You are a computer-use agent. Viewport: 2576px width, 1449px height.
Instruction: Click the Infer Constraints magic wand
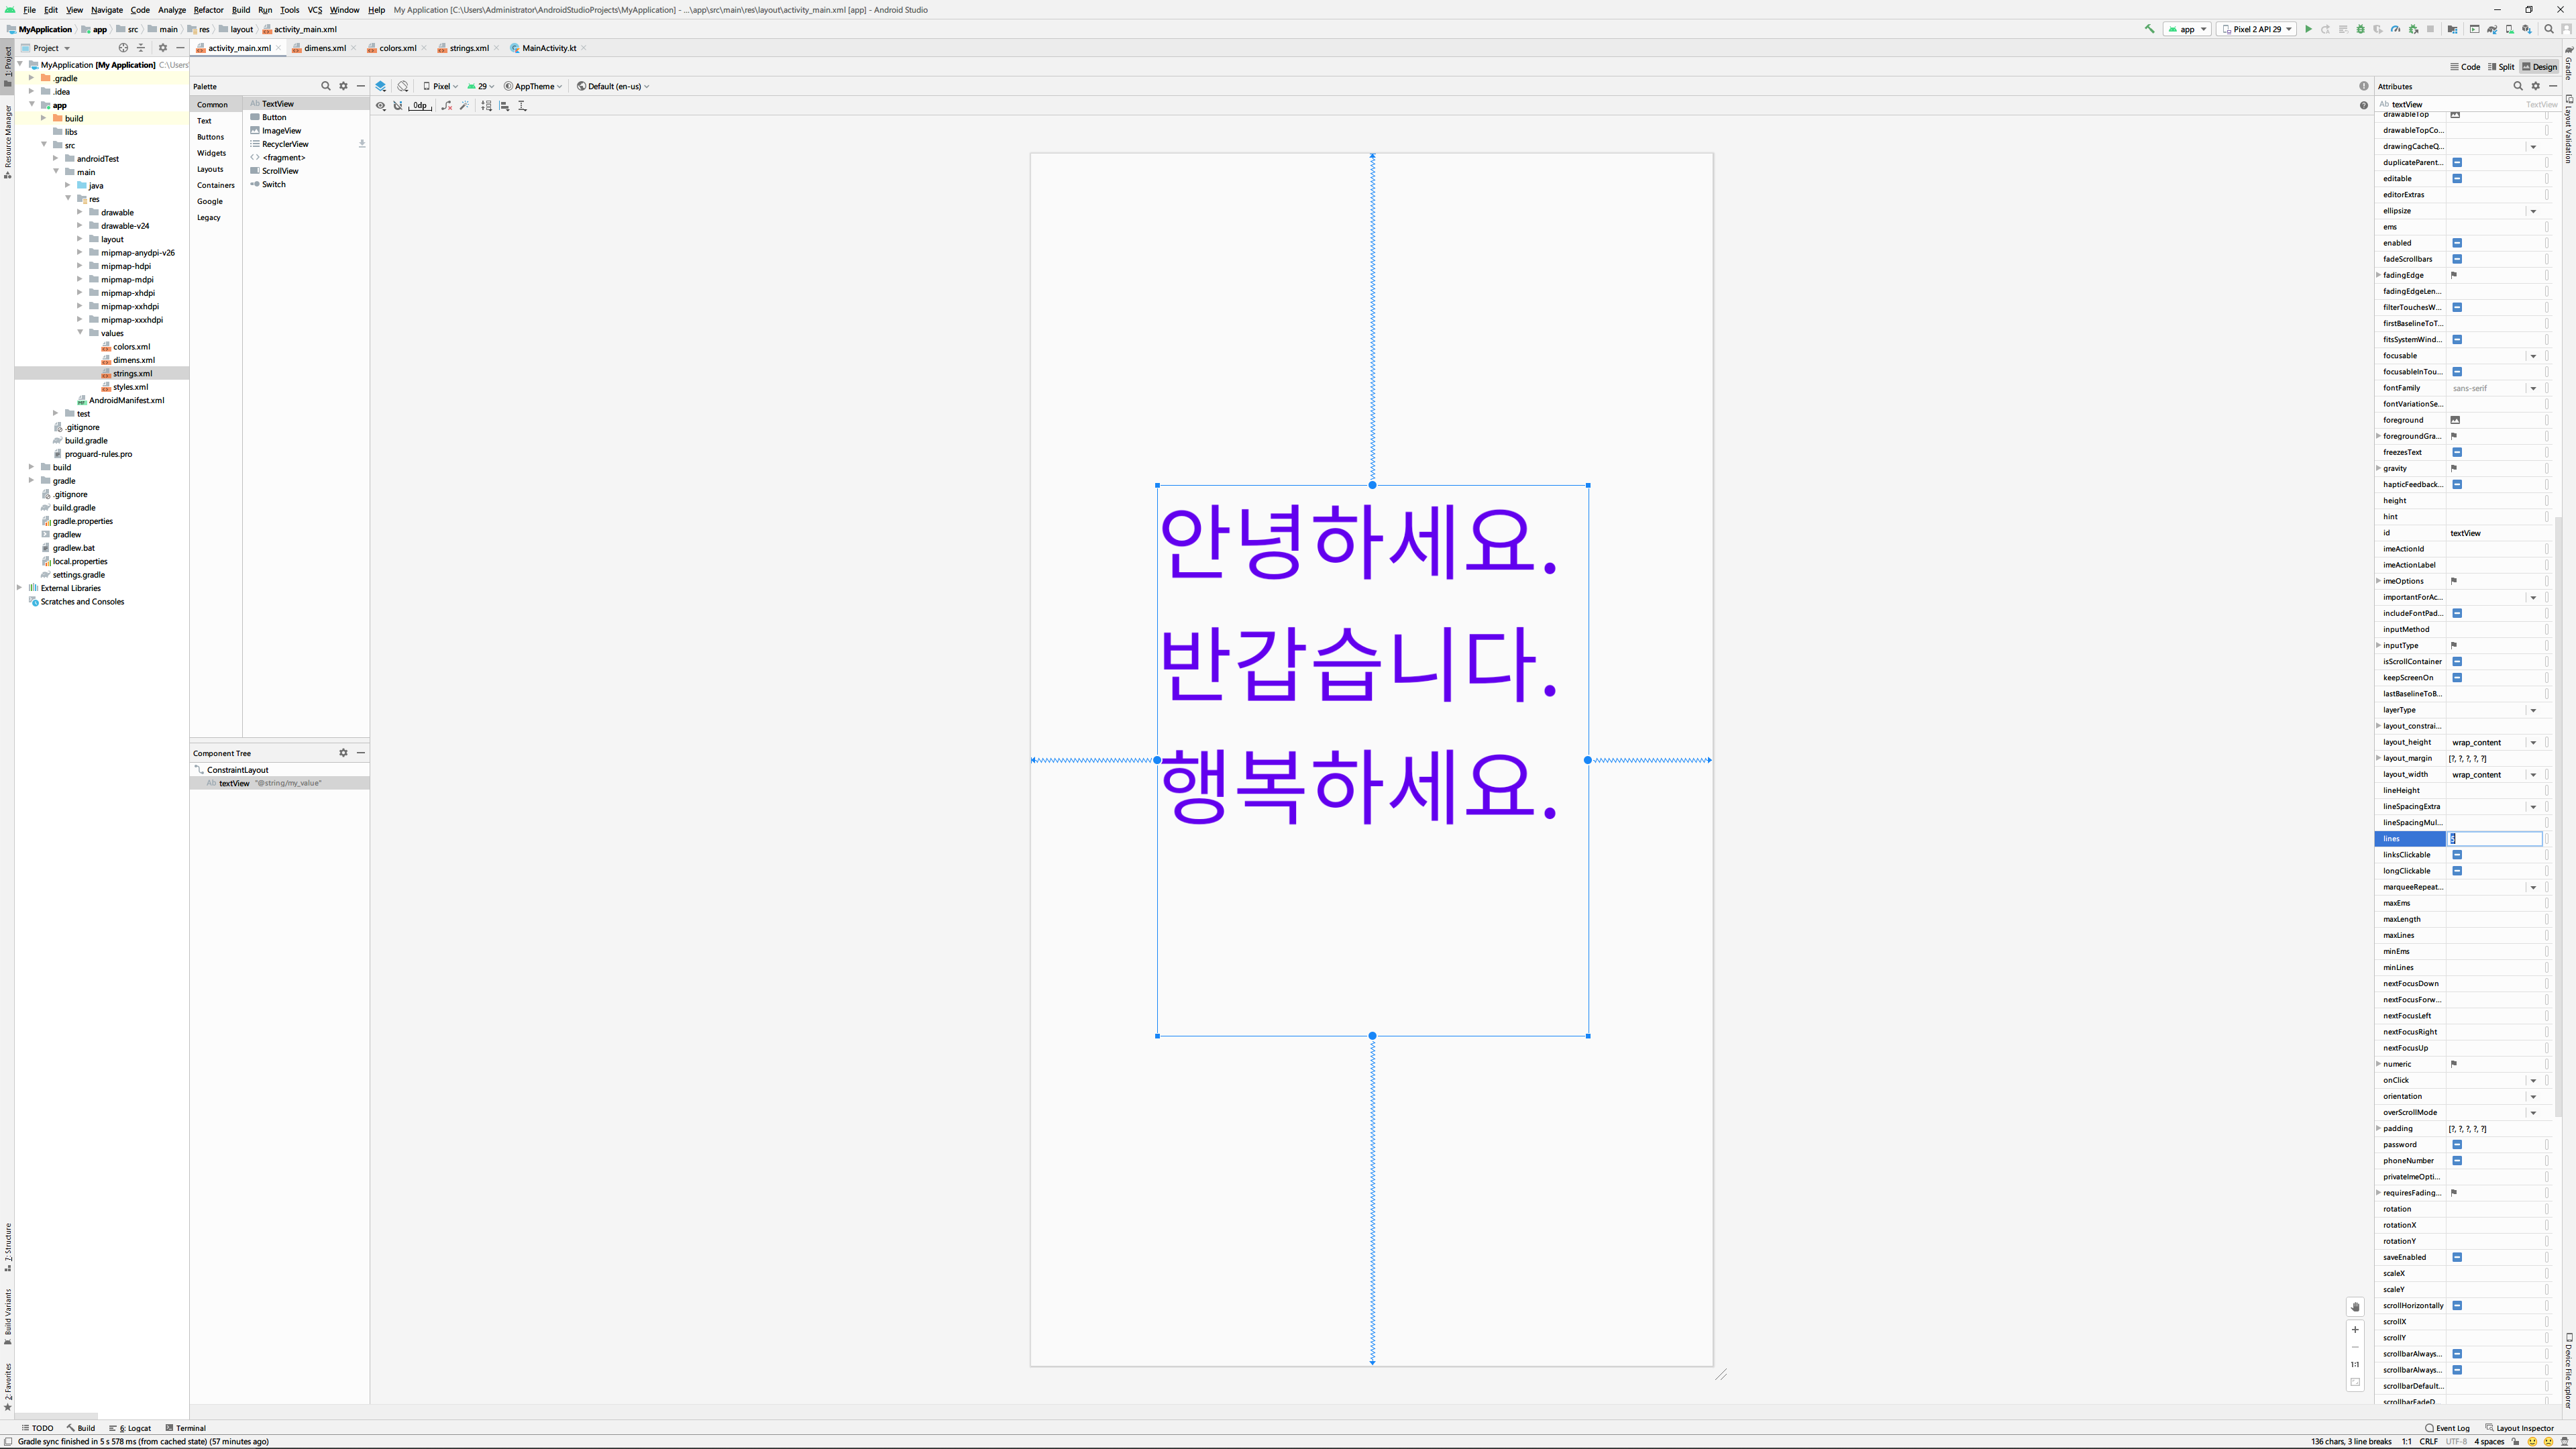click(465, 106)
